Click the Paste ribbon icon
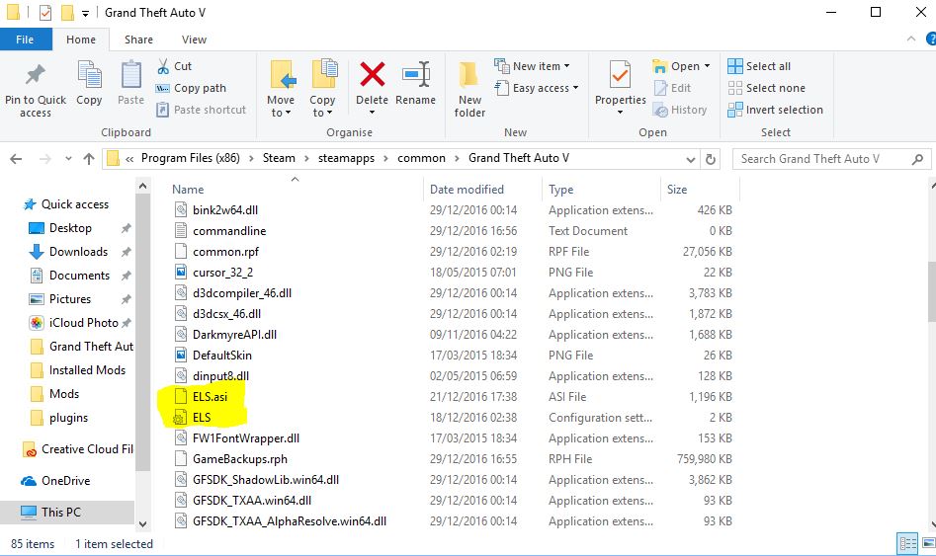 (x=130, y=75)
